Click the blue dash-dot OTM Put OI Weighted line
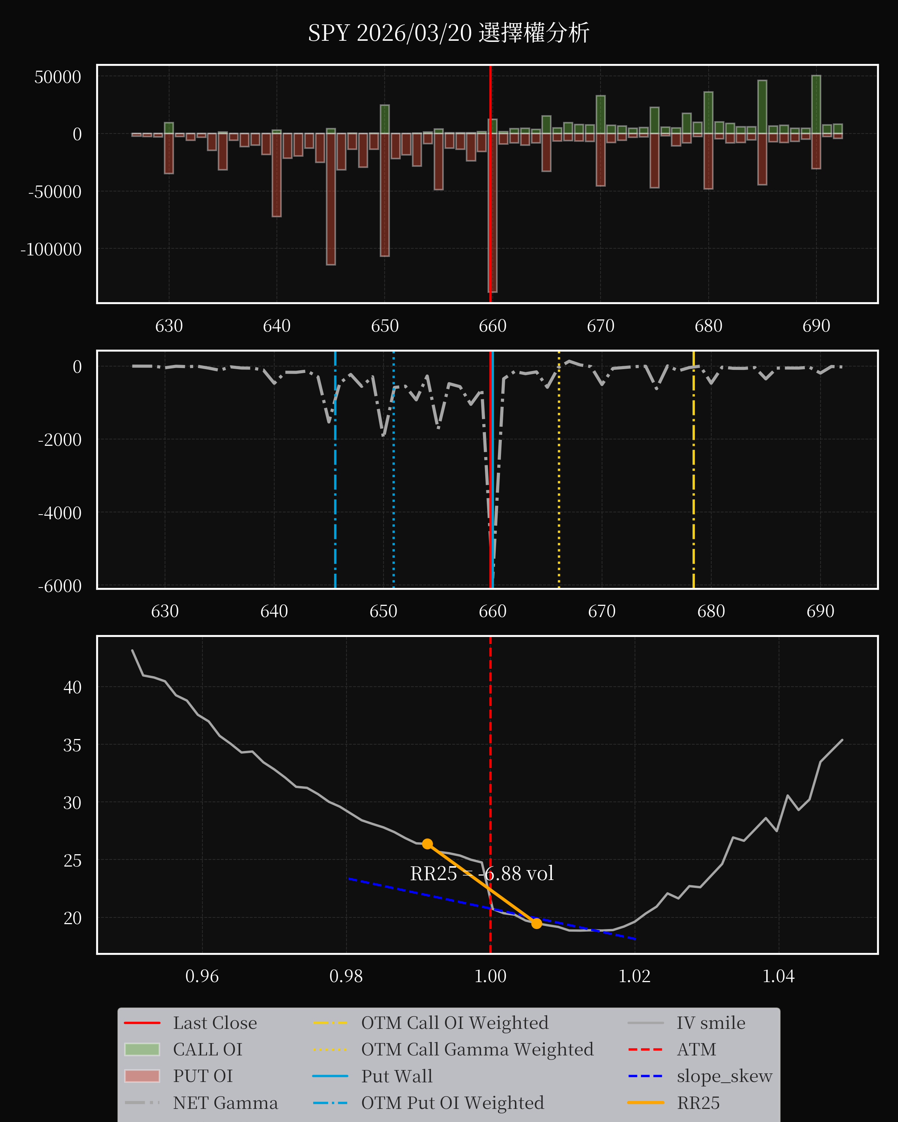Screen dimensions: 898x1122 335,469
